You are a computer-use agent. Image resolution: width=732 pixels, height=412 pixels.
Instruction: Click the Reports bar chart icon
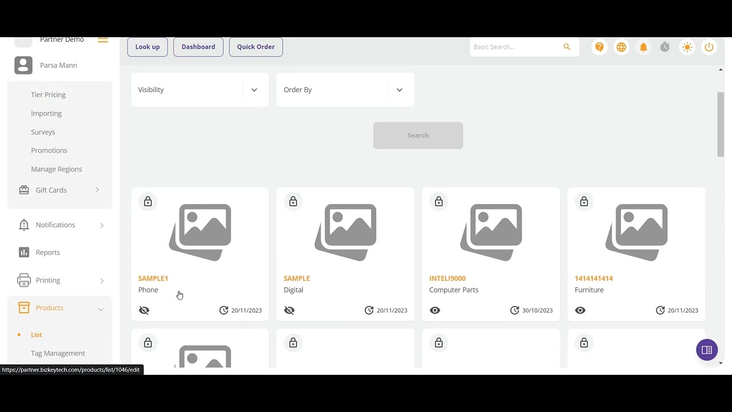(x=24, y=252)
